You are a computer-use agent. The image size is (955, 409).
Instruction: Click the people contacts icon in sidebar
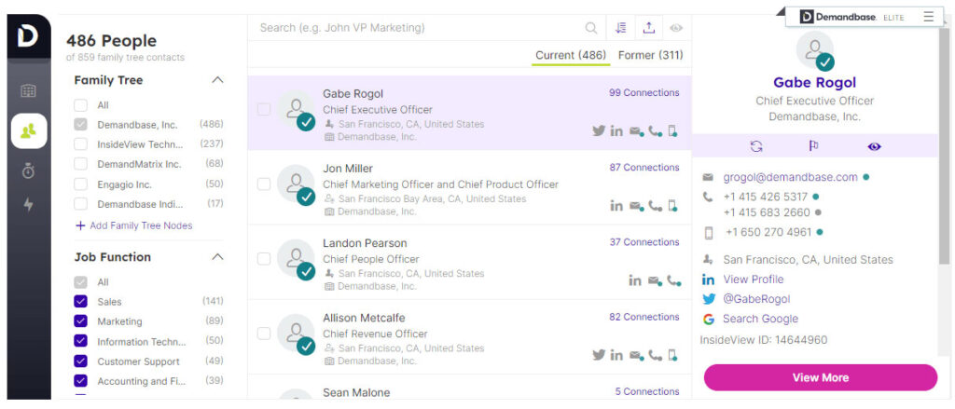point(29,131)
